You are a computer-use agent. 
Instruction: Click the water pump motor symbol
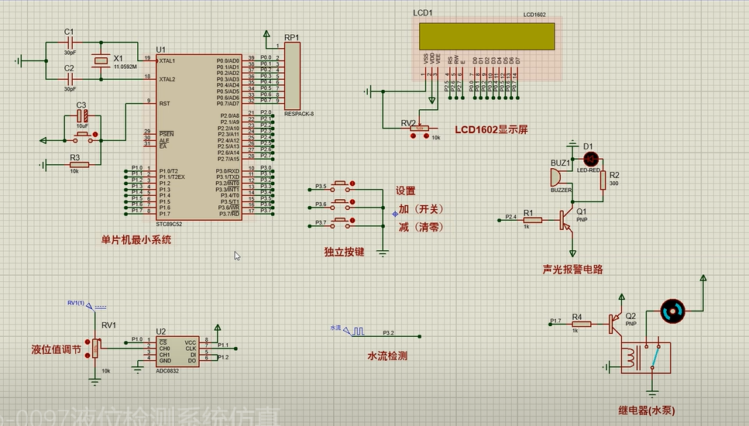click(672, 311)
